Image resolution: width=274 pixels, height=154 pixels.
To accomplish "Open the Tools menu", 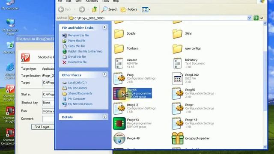I will (105, 1).
